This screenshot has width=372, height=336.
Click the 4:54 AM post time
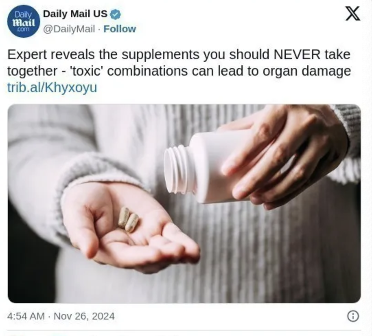pos(26,316)
